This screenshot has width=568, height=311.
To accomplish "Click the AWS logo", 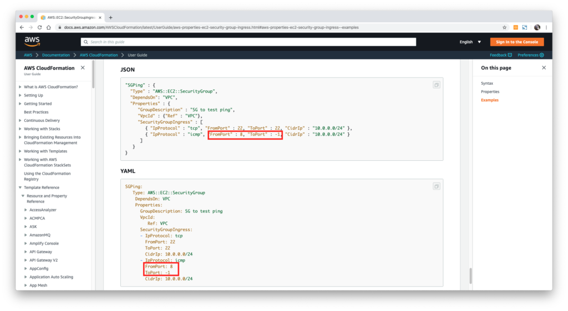I will click(x=32, y=42).
